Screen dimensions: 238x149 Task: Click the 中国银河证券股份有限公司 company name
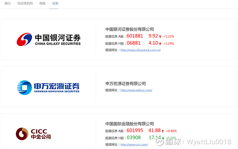point(130,29)
